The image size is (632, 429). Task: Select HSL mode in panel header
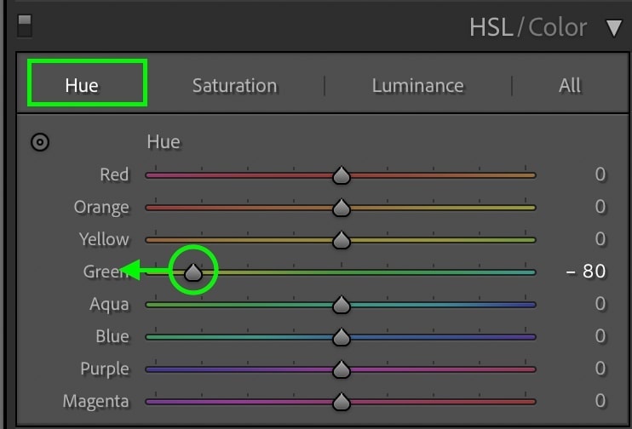(491, 27)
